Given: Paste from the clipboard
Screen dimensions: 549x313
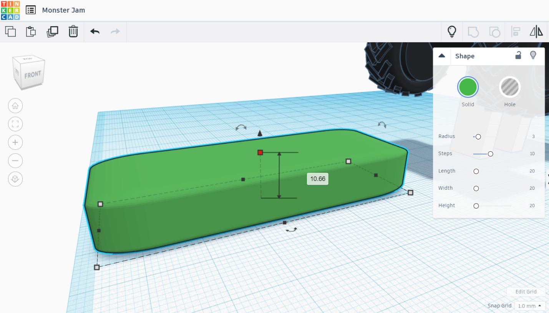Looking at the screenshot, I should [31, 31].
